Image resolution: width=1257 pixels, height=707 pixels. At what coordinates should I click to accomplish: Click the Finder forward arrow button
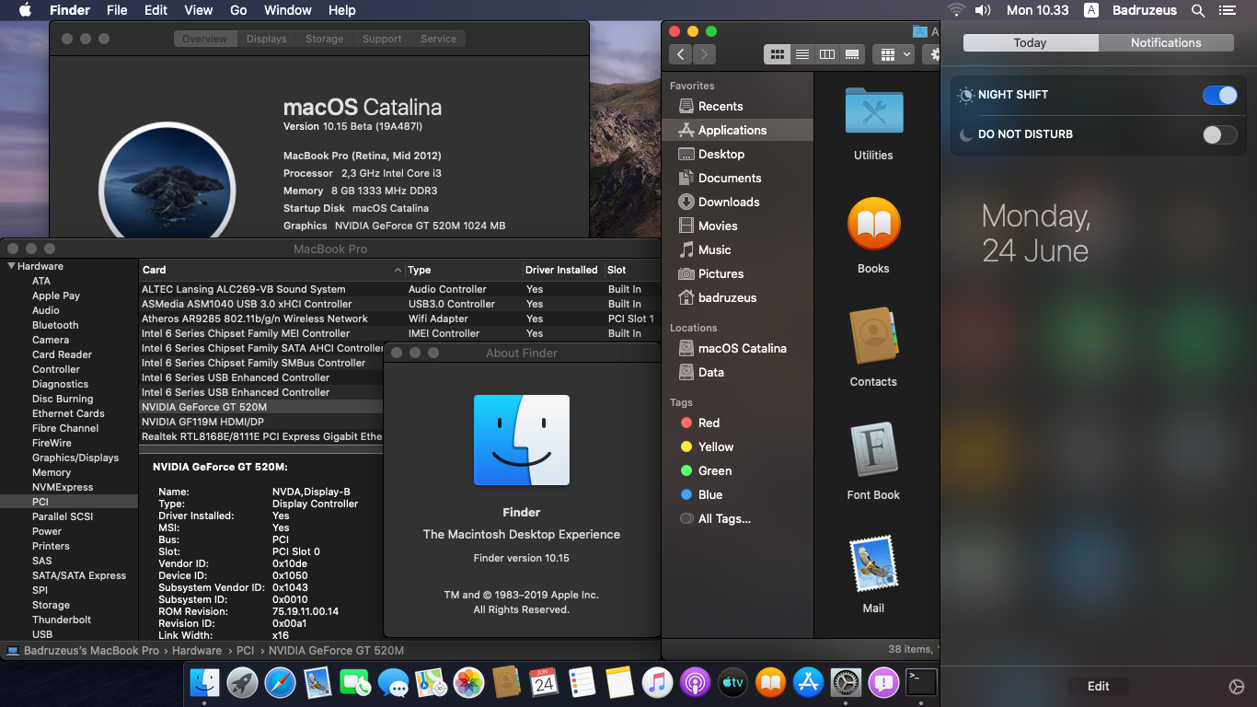point(705,54)
